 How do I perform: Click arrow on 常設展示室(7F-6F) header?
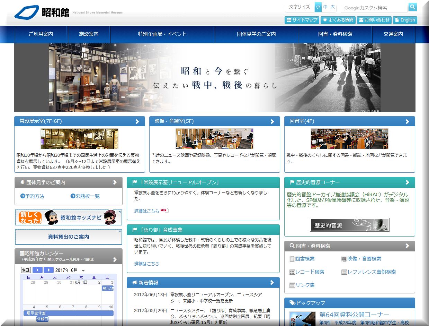click(137, 121)
